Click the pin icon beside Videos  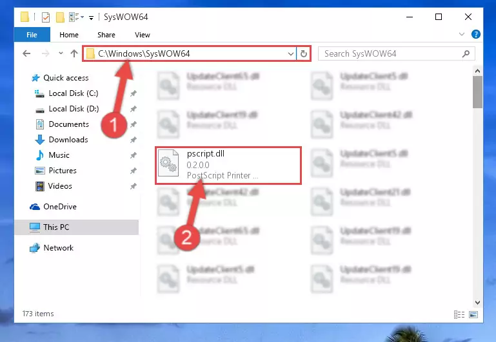[133, 186]
